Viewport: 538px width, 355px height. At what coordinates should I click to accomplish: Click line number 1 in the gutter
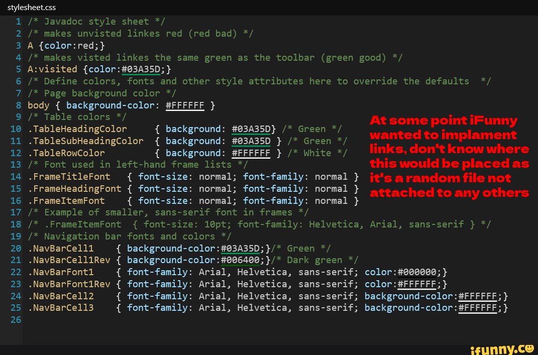pos(18,22)
